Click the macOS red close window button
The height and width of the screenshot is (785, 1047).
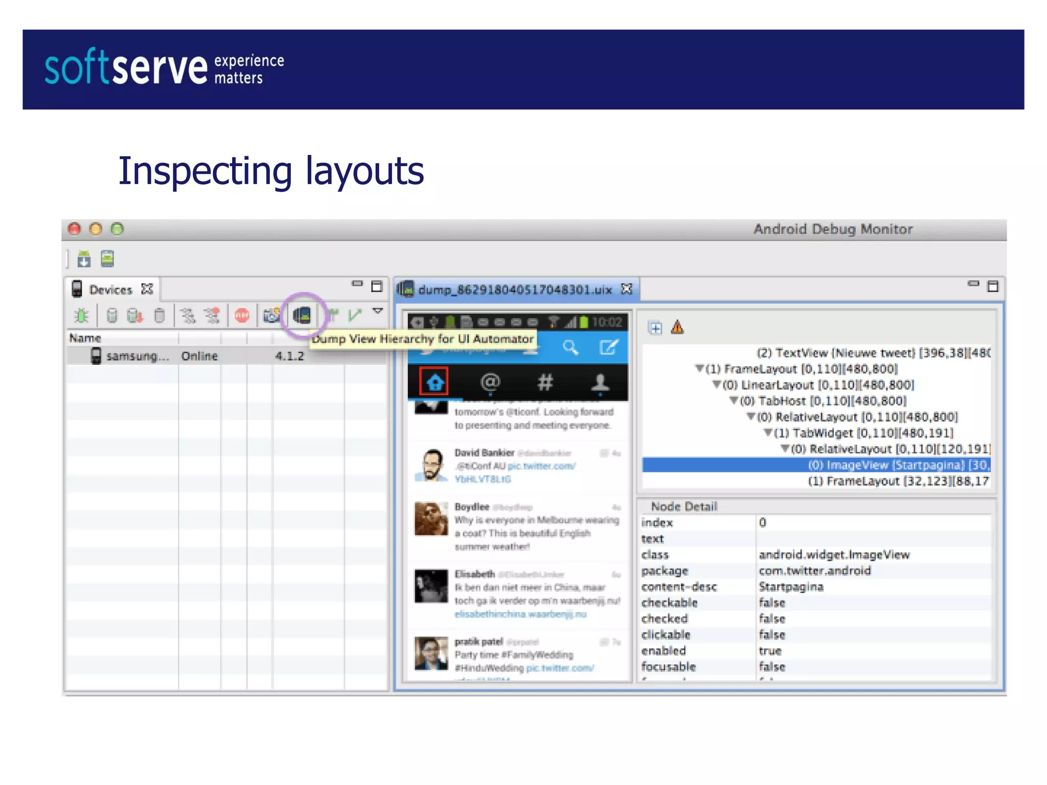pos(75,229)
